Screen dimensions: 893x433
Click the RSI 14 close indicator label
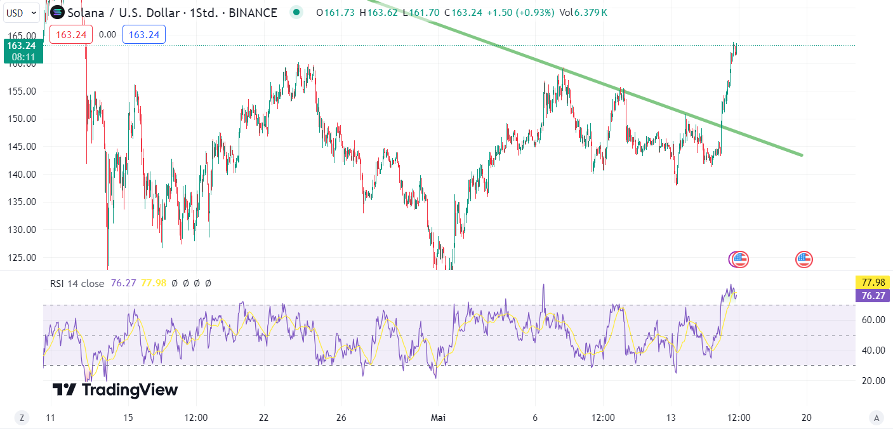pos(77,283)
